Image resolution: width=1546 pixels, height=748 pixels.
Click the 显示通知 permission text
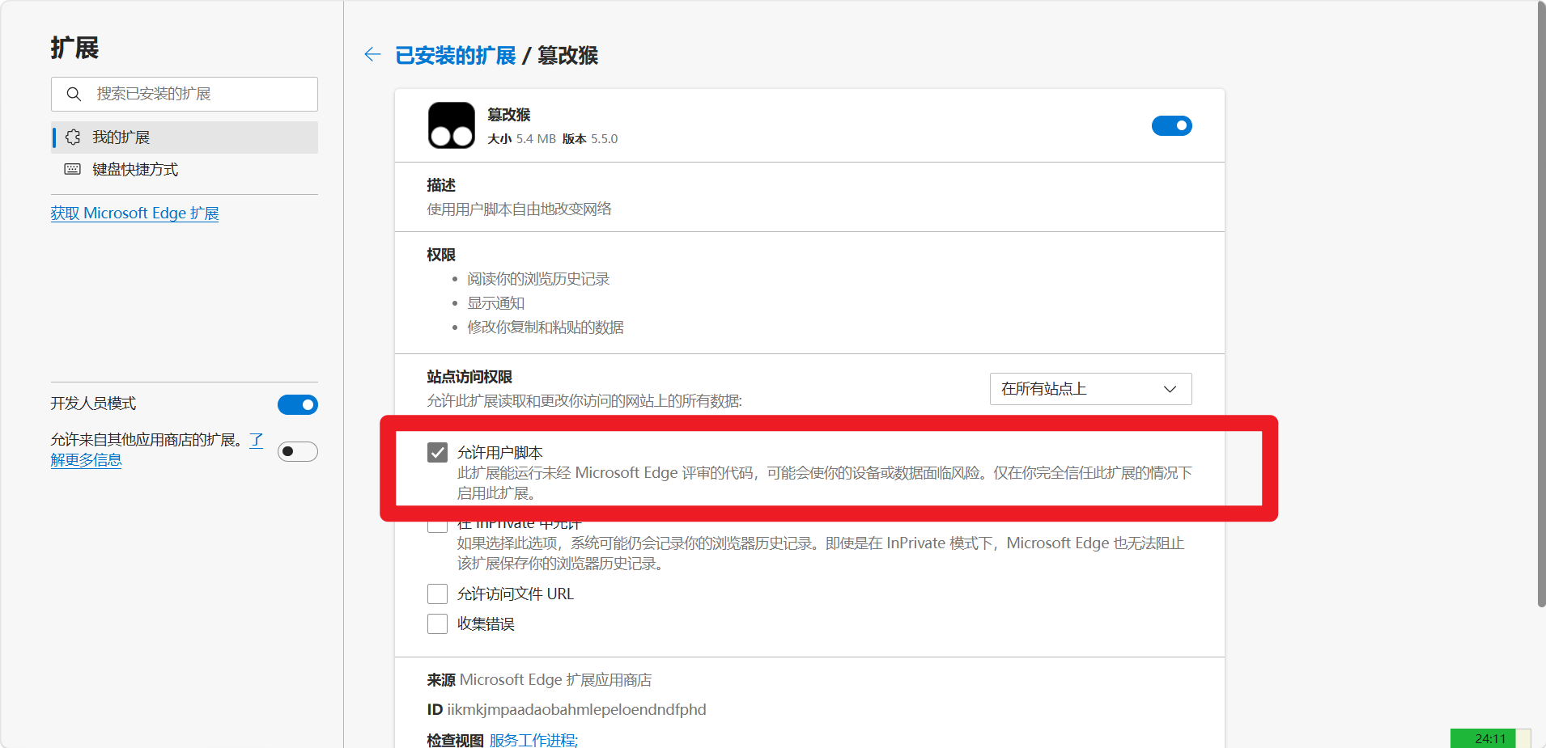click(x=495, y=303)
